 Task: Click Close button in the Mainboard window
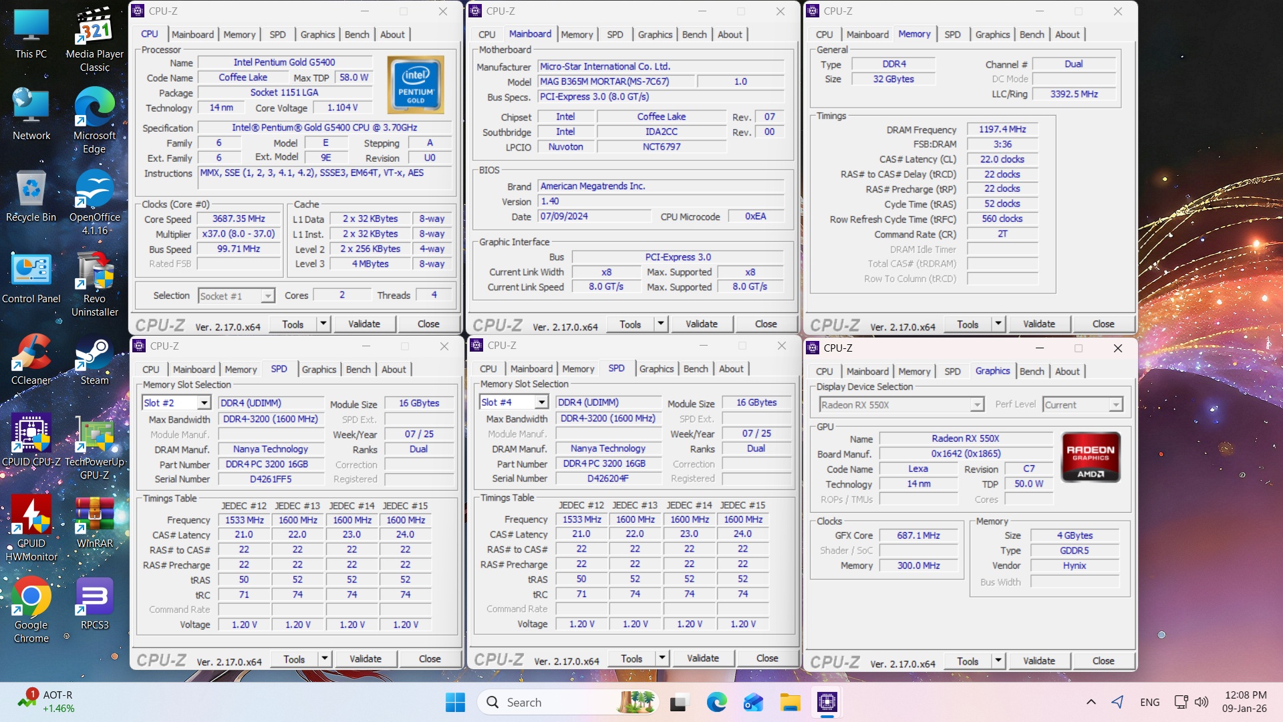[766, 324]
